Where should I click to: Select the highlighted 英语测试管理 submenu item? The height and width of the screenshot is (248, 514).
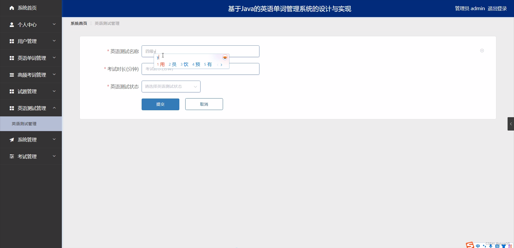24,124
